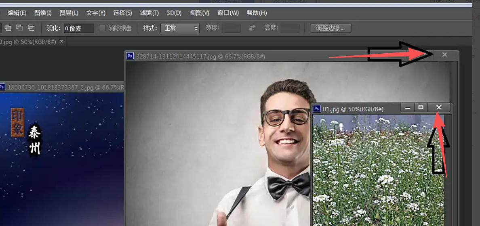Open the 图层(L) menu
480x226 pixels.
[x=69, y=13]
